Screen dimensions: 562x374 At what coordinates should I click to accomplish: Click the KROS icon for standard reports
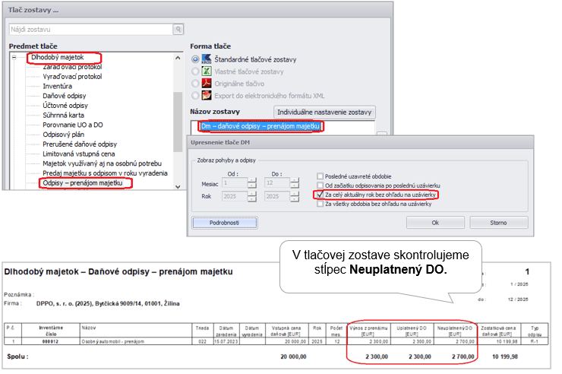point(209,59)
